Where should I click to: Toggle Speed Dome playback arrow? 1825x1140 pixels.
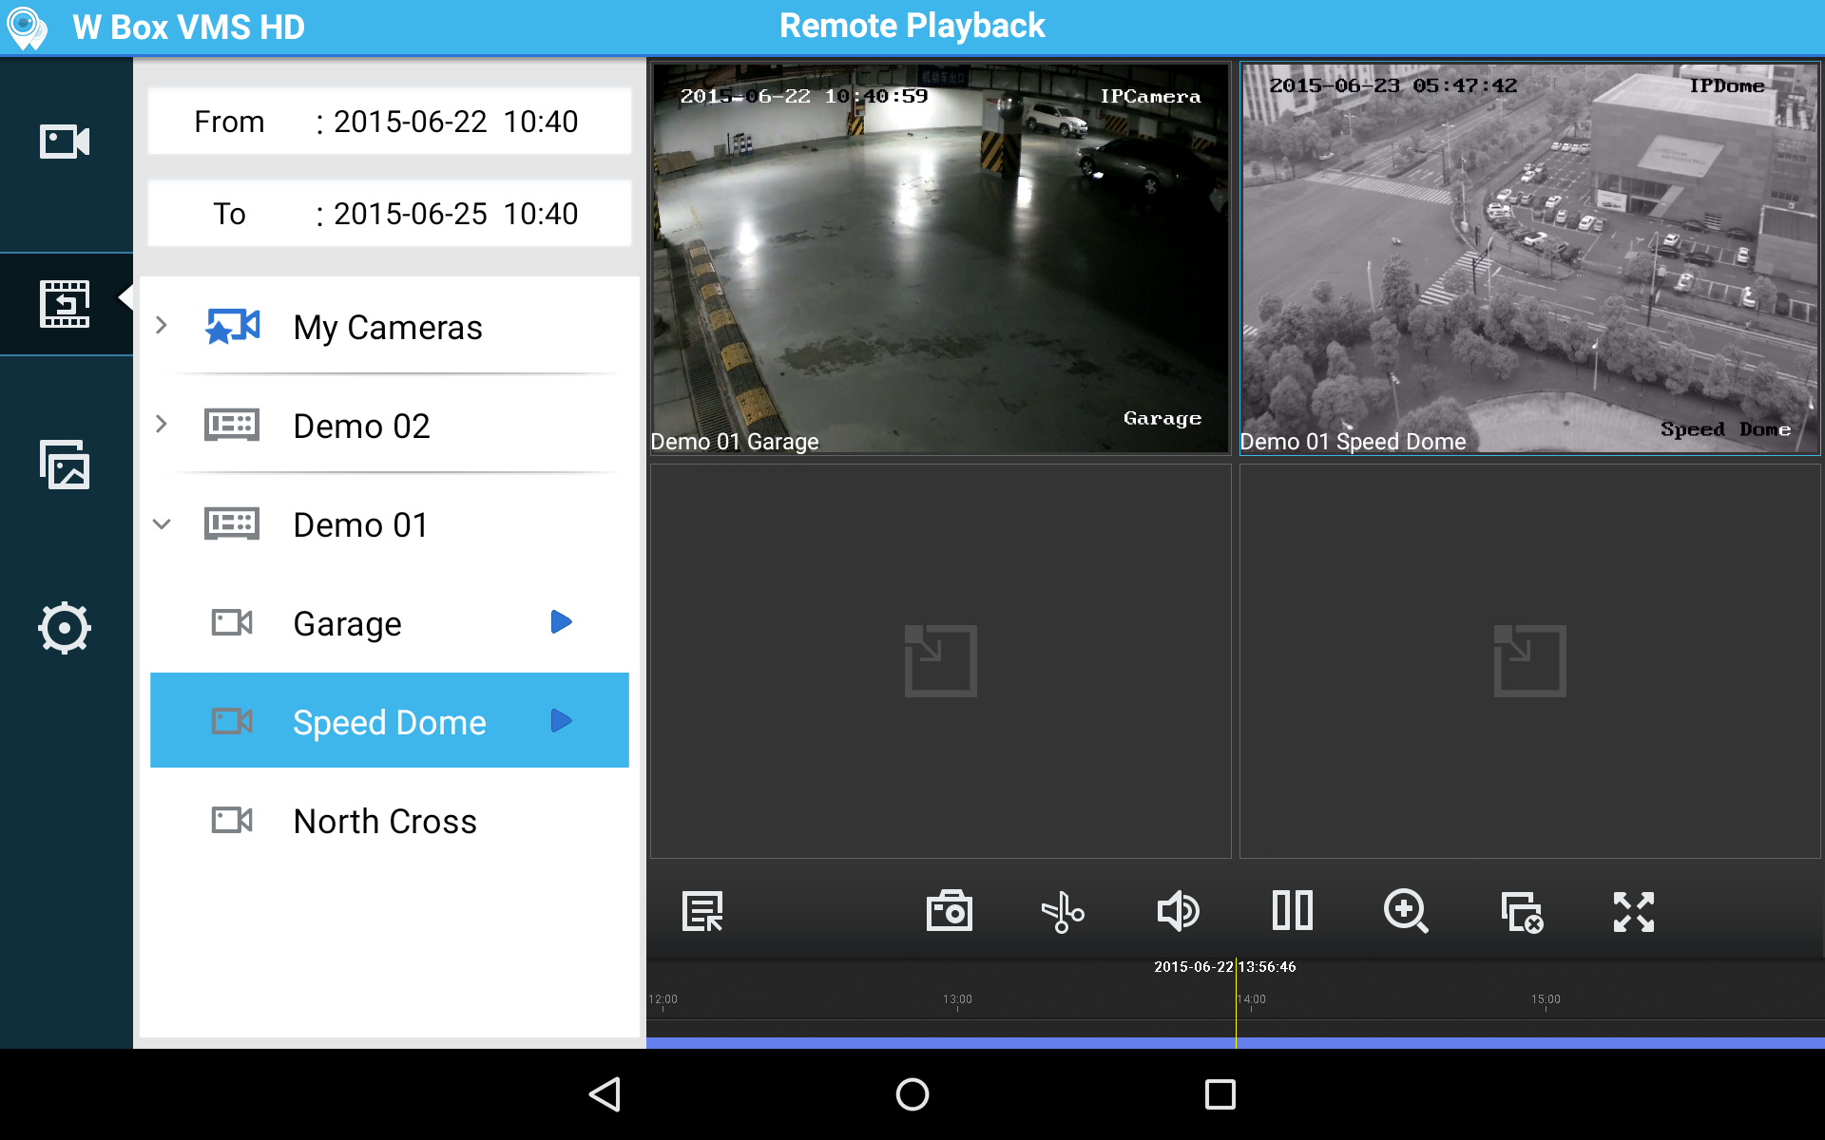pos(561,721)
